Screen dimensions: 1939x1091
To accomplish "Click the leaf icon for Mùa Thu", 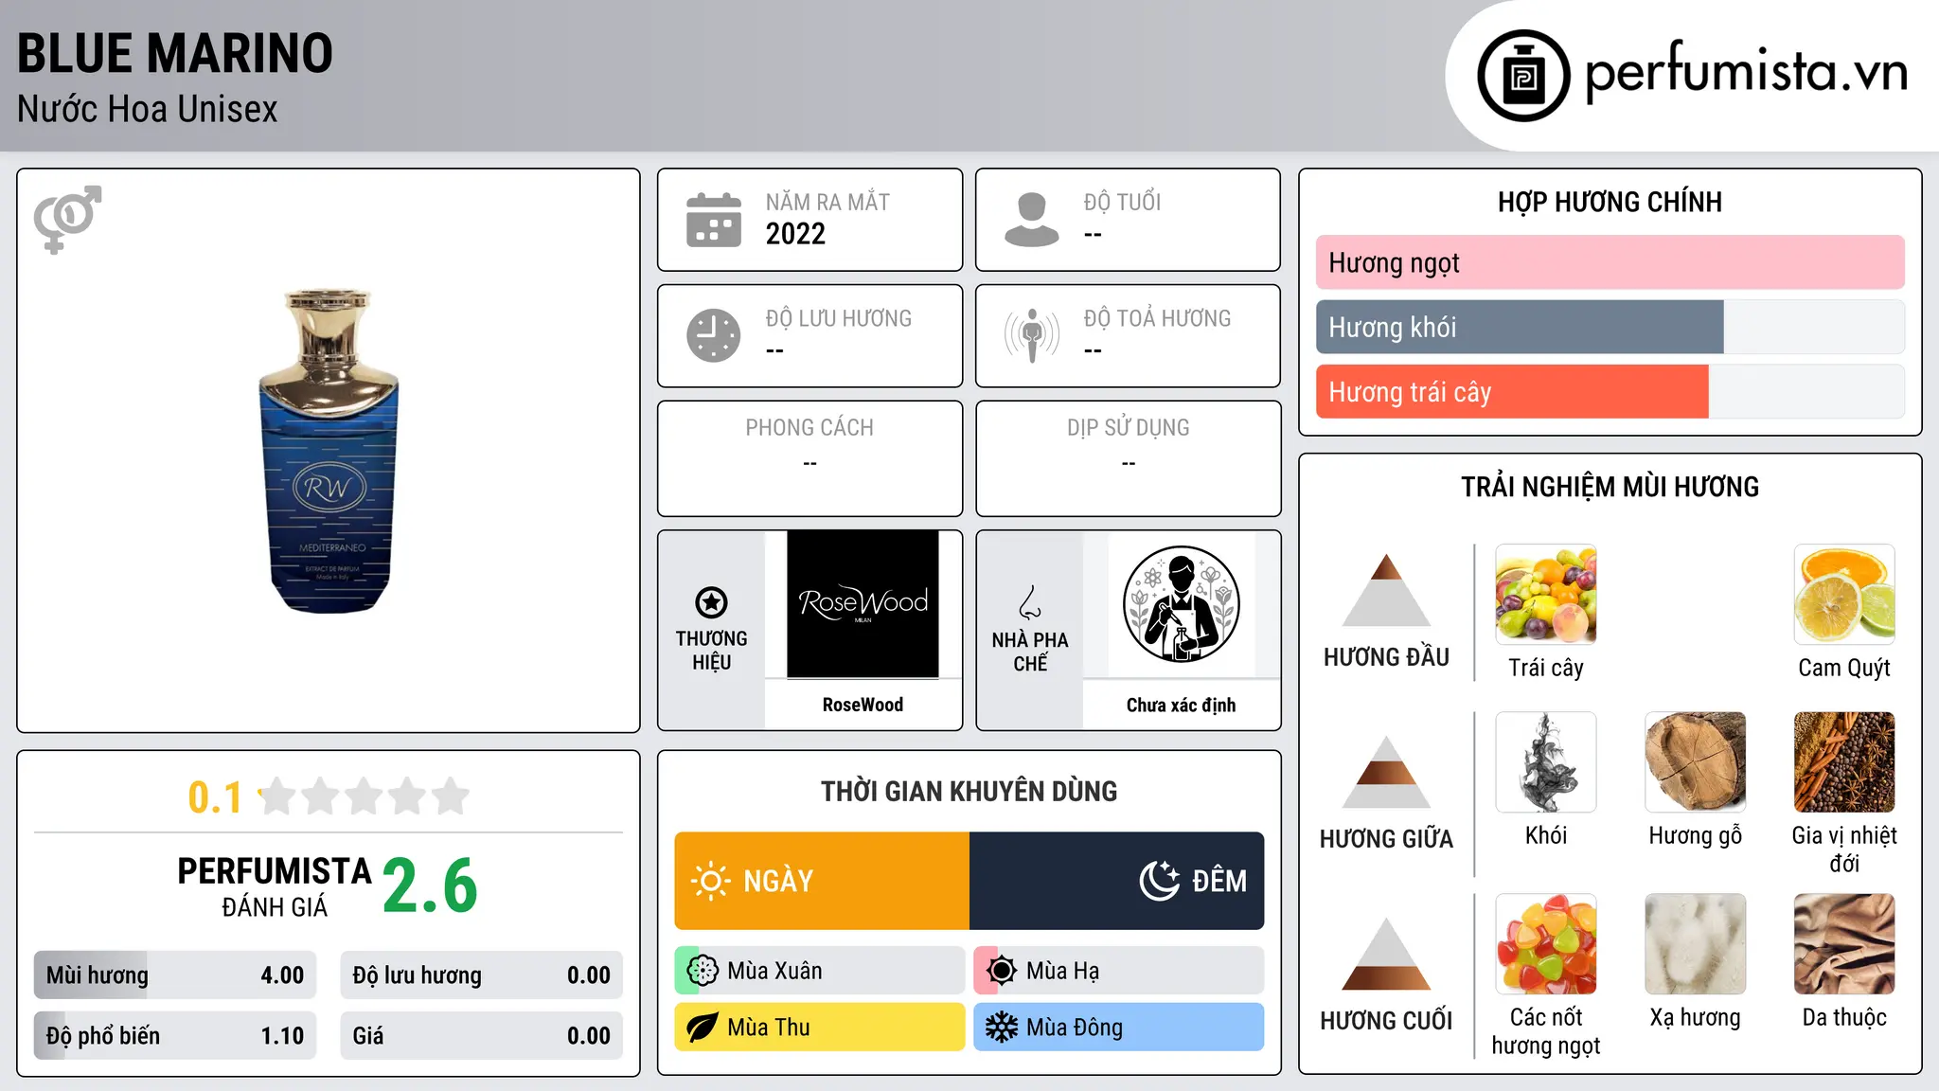I will pyautogui.click(x=703, y=1028).
